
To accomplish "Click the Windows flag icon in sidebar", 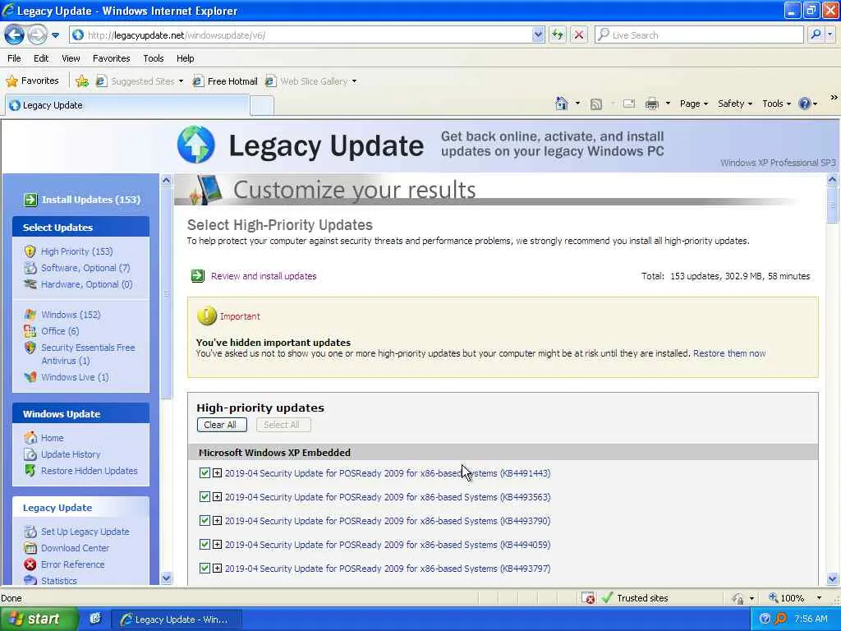I will 30,315.
